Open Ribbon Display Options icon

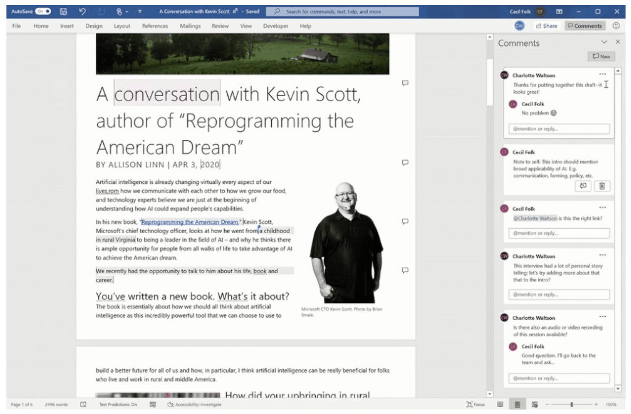click(x=560, y=11)
